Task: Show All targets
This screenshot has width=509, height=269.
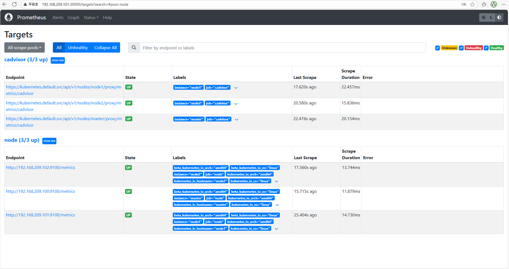Action: point(59,47)
